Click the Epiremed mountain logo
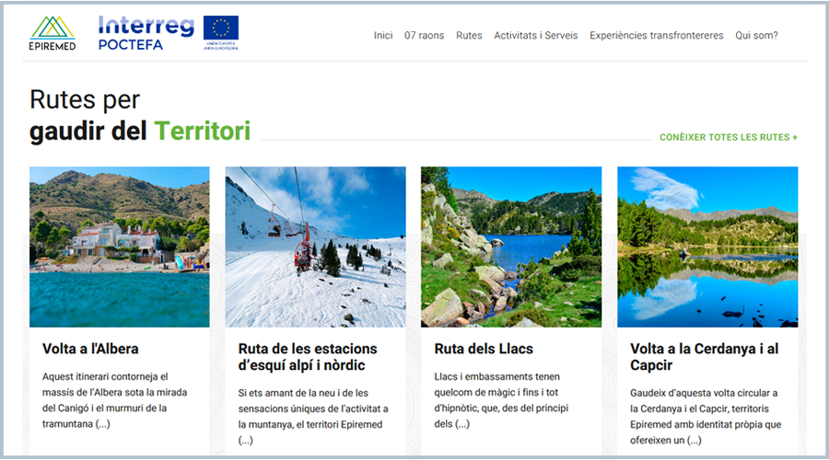 (x=52, y=33)
